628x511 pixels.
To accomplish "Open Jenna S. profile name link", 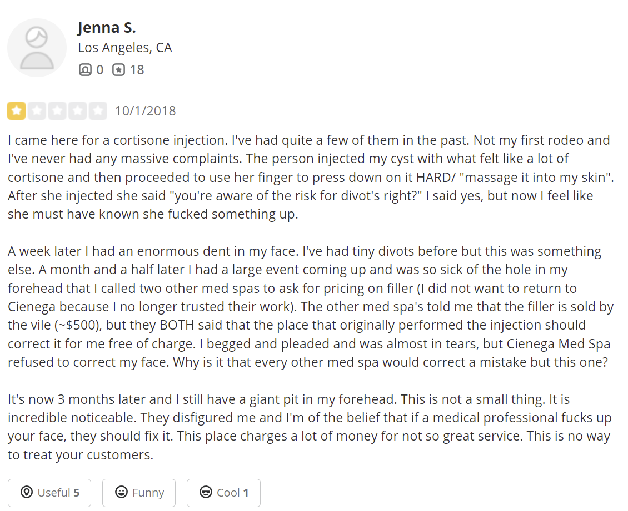I will point(107,28).
